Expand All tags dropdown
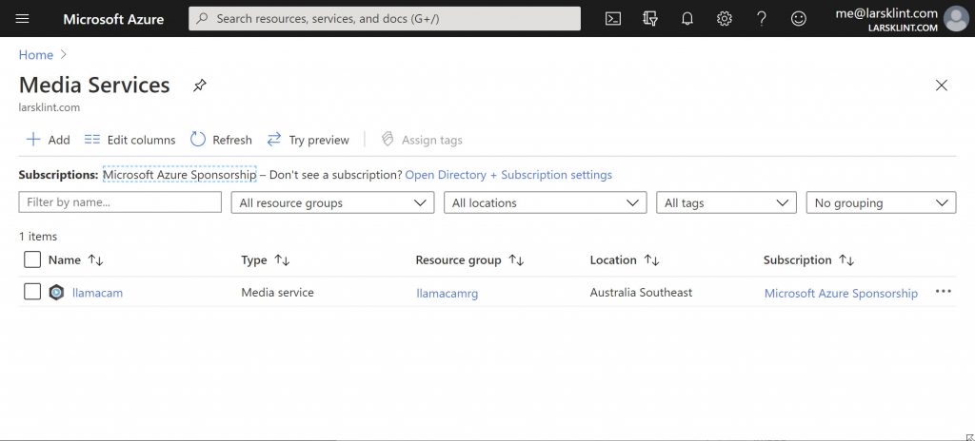This screenshot has width=975, height=441. (726, 202)
